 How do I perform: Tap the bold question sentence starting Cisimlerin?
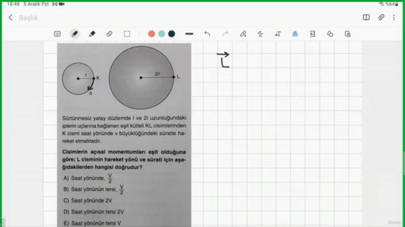tap(124, 160)
